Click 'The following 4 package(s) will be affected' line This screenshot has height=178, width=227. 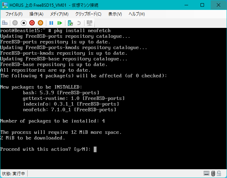(x=83, y=76)
